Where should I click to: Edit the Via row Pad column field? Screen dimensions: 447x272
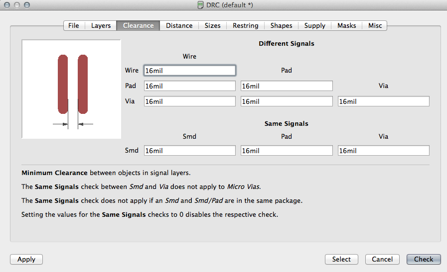[x=287, y=101]
